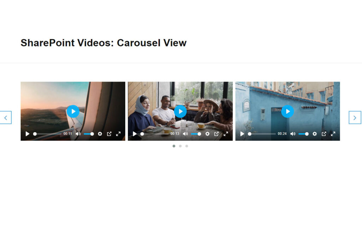Enter fullscreen on the blue street video
Viewport: 362px width, 242px height.
click(x=333, y=134)
